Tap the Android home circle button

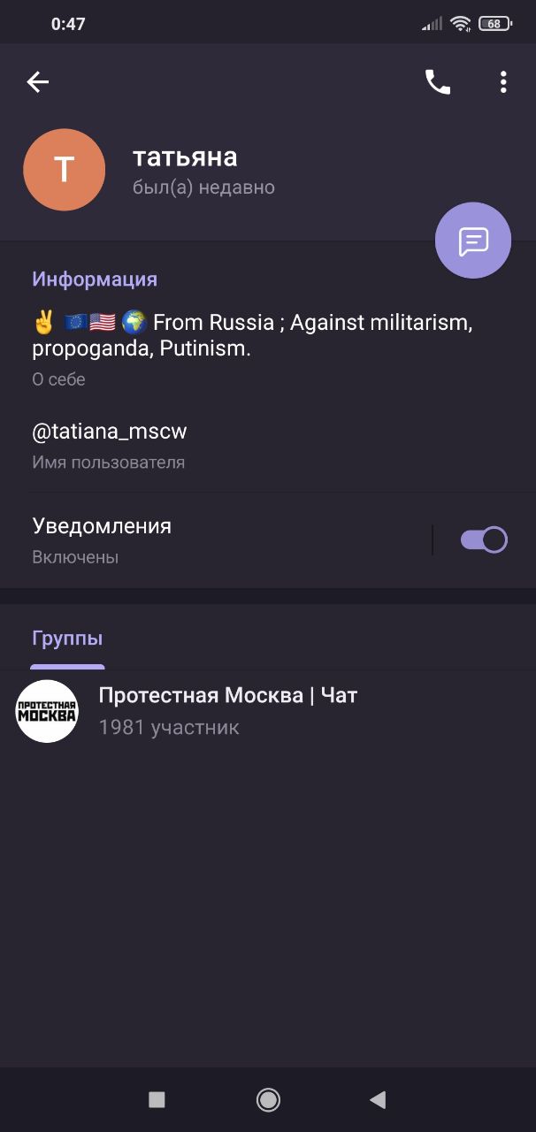[x=268, y=1099]
